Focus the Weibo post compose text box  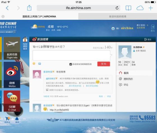[x=71, y=55]
